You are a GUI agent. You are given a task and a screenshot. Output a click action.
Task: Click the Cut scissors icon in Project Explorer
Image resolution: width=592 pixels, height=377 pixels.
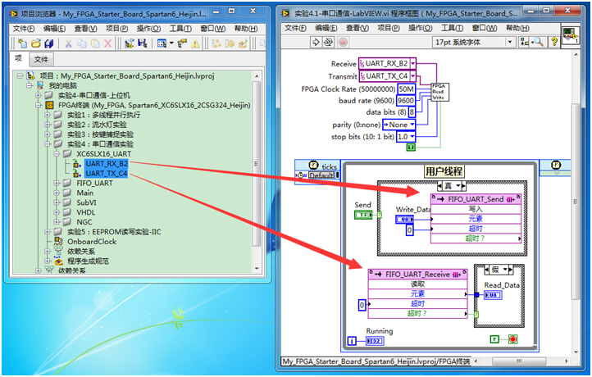pos(68,43)
